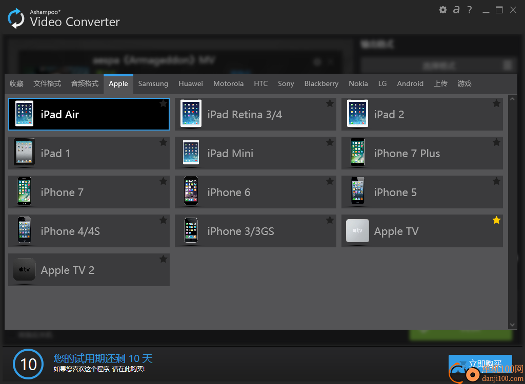
Task: Favorite iPad Retina 3/4 with its star
Action: point(330,103)
